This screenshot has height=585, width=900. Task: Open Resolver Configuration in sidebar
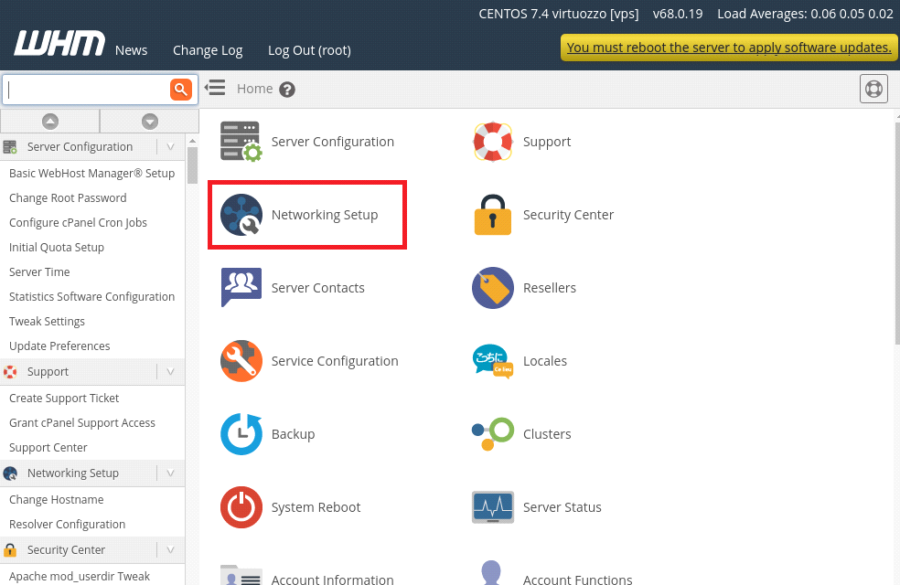tap(67, 524)
